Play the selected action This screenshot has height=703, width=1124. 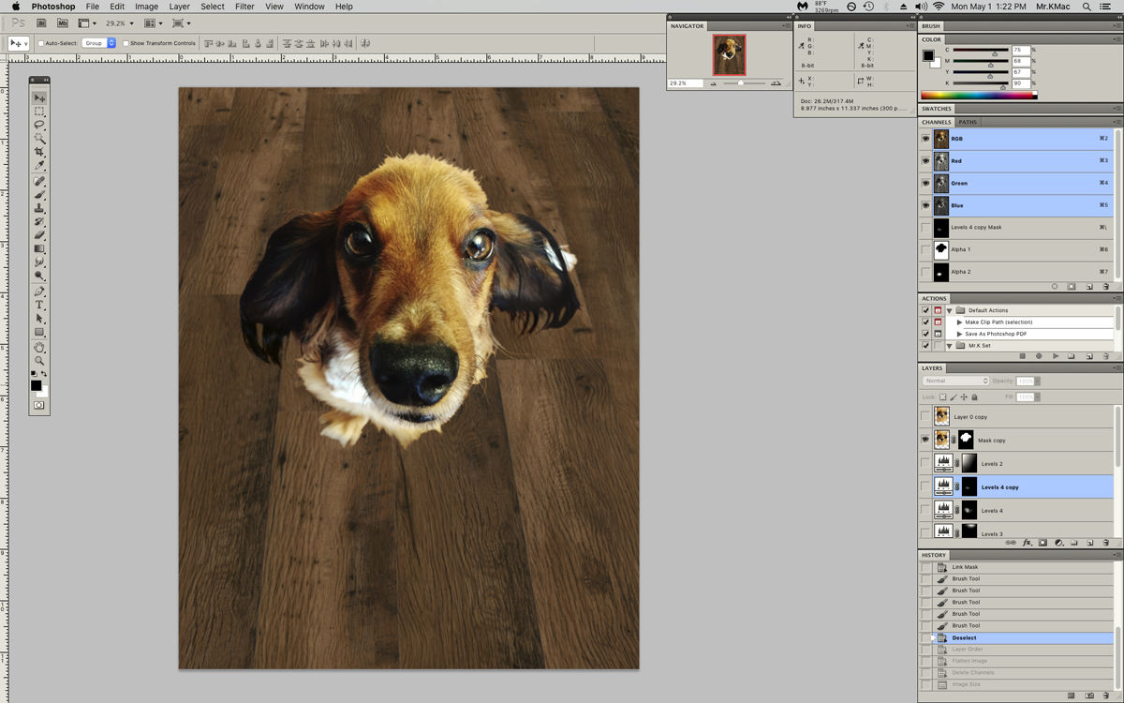1056,356
